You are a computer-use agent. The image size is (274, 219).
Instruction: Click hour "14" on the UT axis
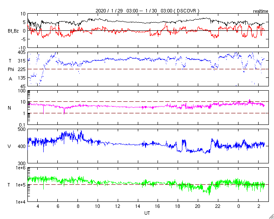pos(138,207)
